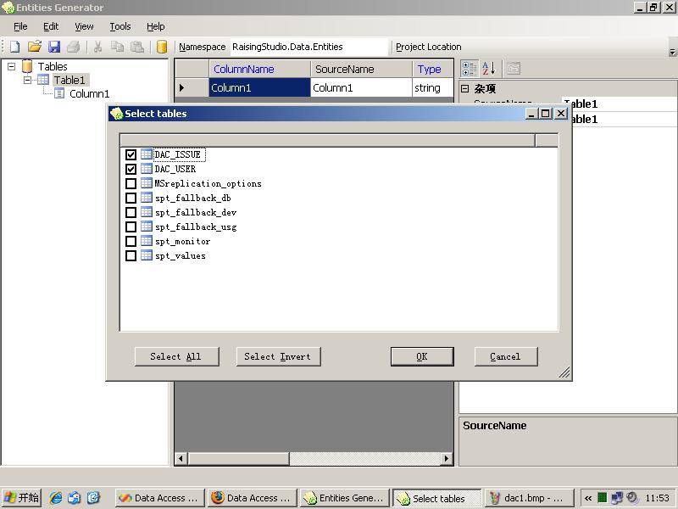
Task: Uncheck the DAC_USER table checkbox
Action: (131, 170)
